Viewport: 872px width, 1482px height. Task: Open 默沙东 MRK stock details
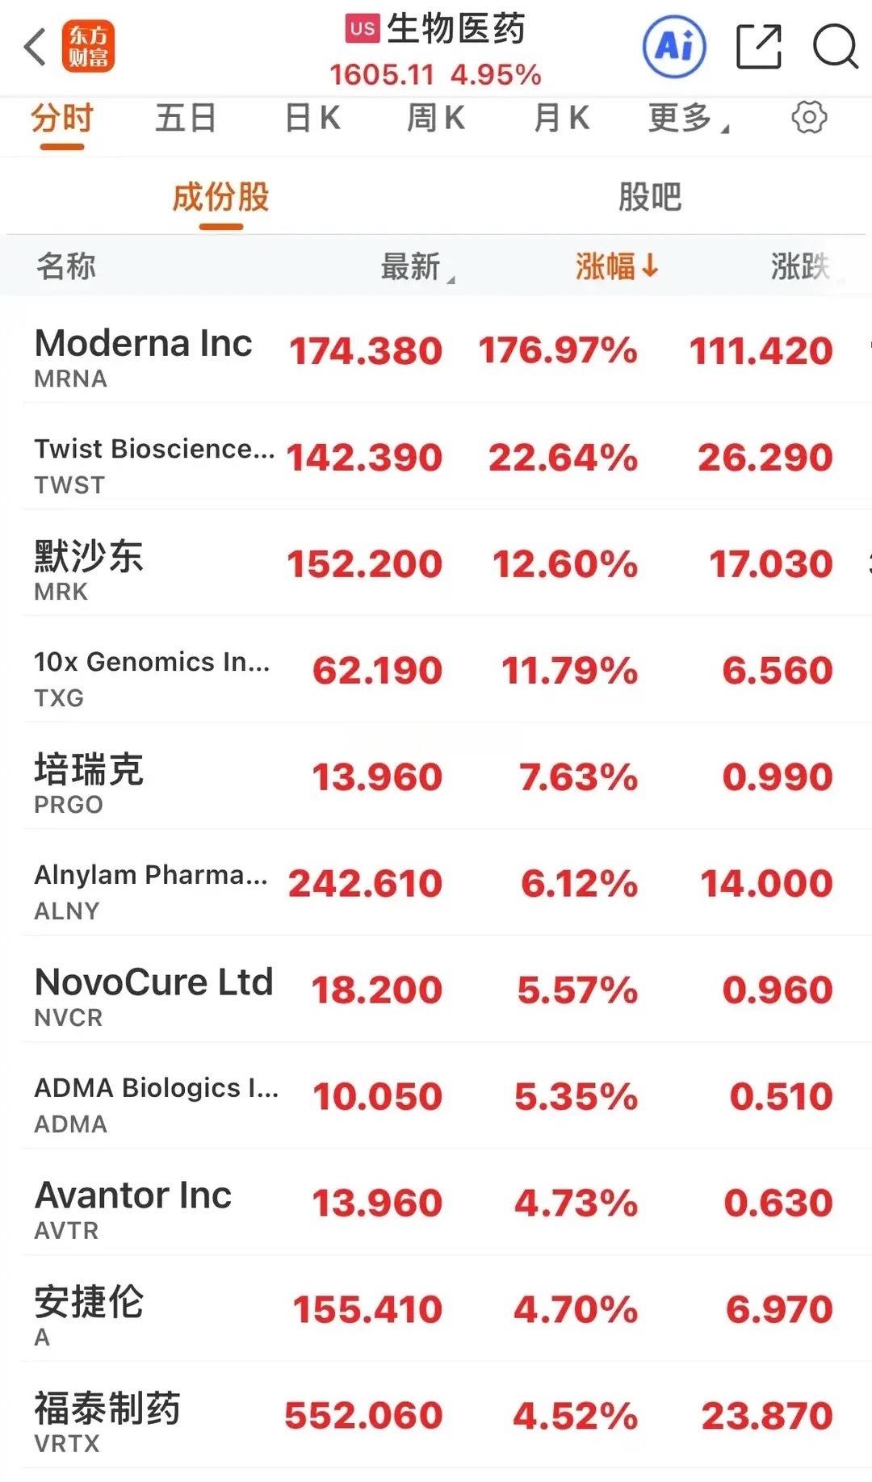click(x=436, y=564)
